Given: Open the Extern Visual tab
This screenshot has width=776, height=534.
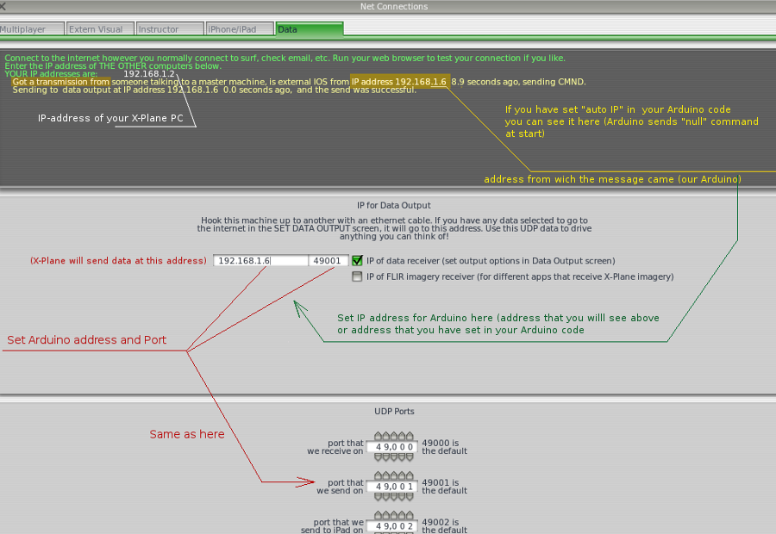Looking at the screenshot, I should (101, 29).
